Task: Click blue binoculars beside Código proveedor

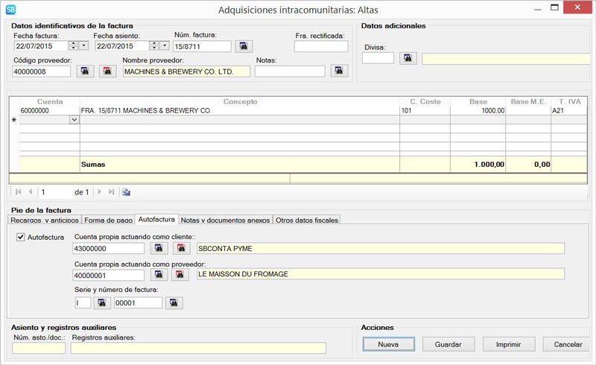Action: pyautogui.click(x=85, y=72)
